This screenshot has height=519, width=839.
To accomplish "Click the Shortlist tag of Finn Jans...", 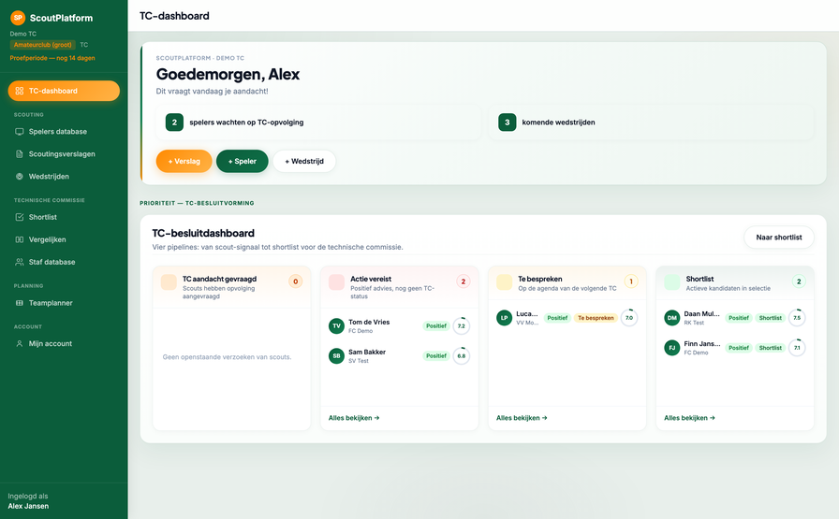I will pos(771,348).
